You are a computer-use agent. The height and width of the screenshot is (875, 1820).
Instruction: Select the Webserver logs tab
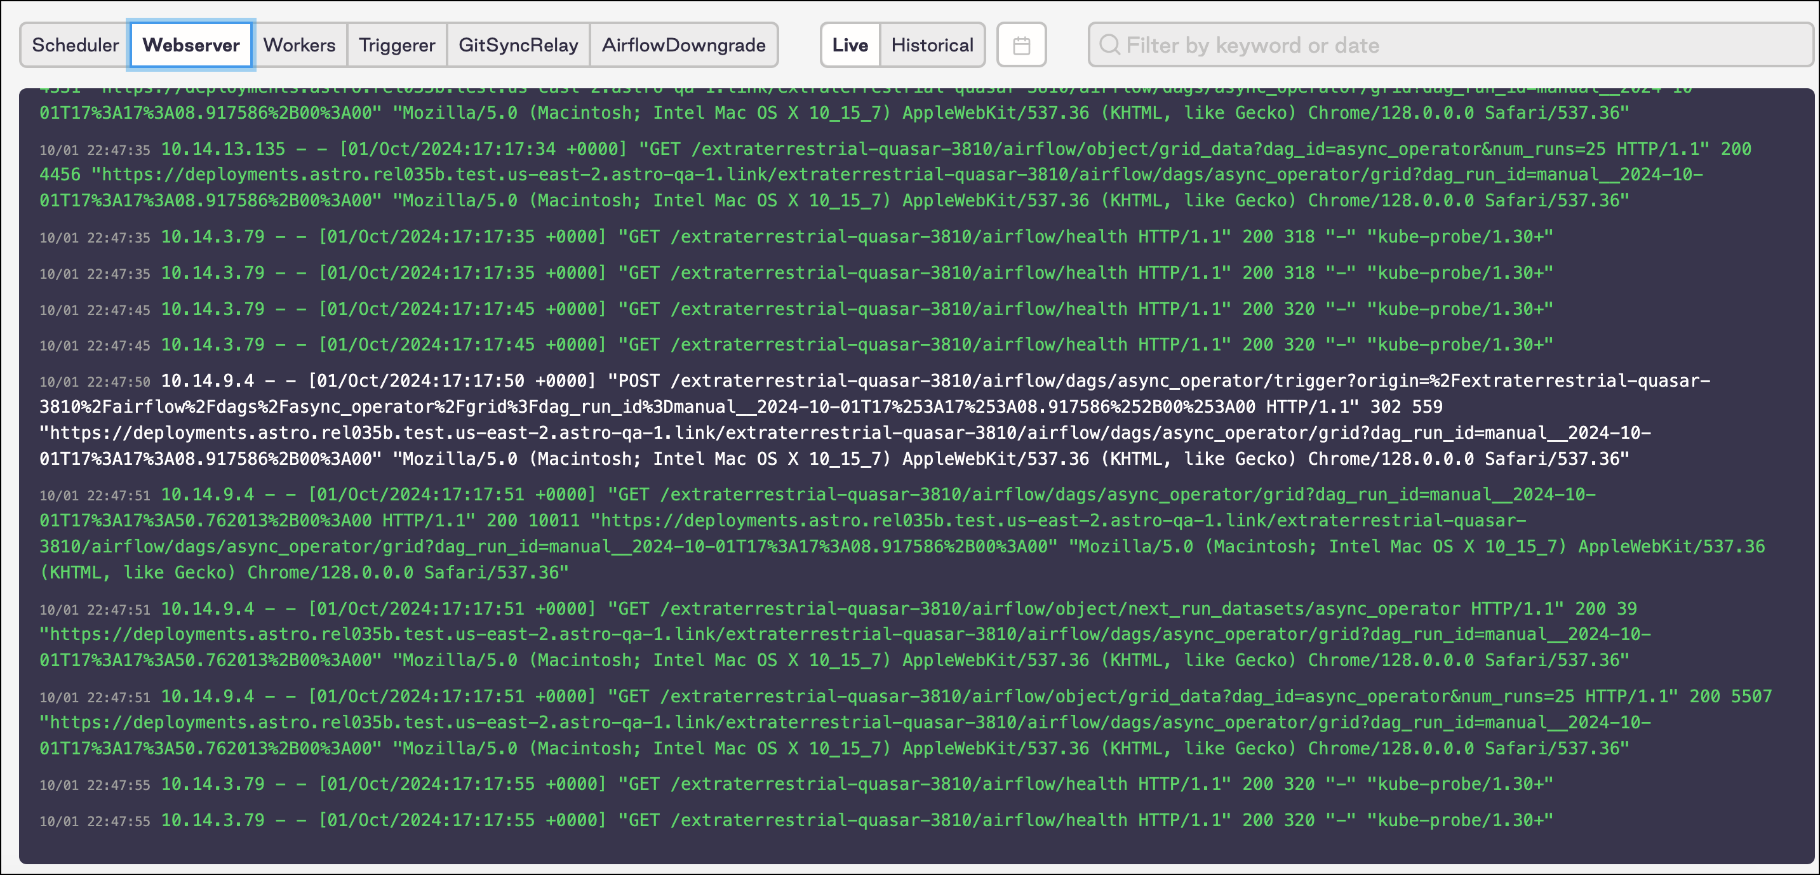[191, 44]
